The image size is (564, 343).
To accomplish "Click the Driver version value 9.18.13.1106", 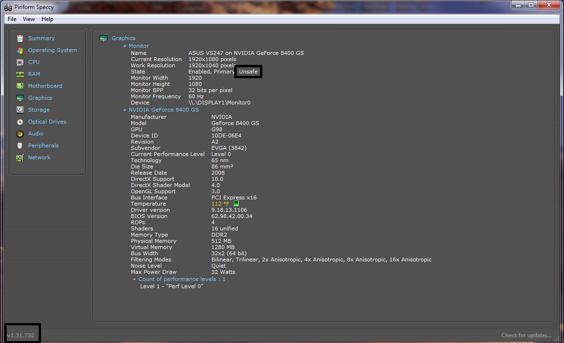I will click(229, 210).
